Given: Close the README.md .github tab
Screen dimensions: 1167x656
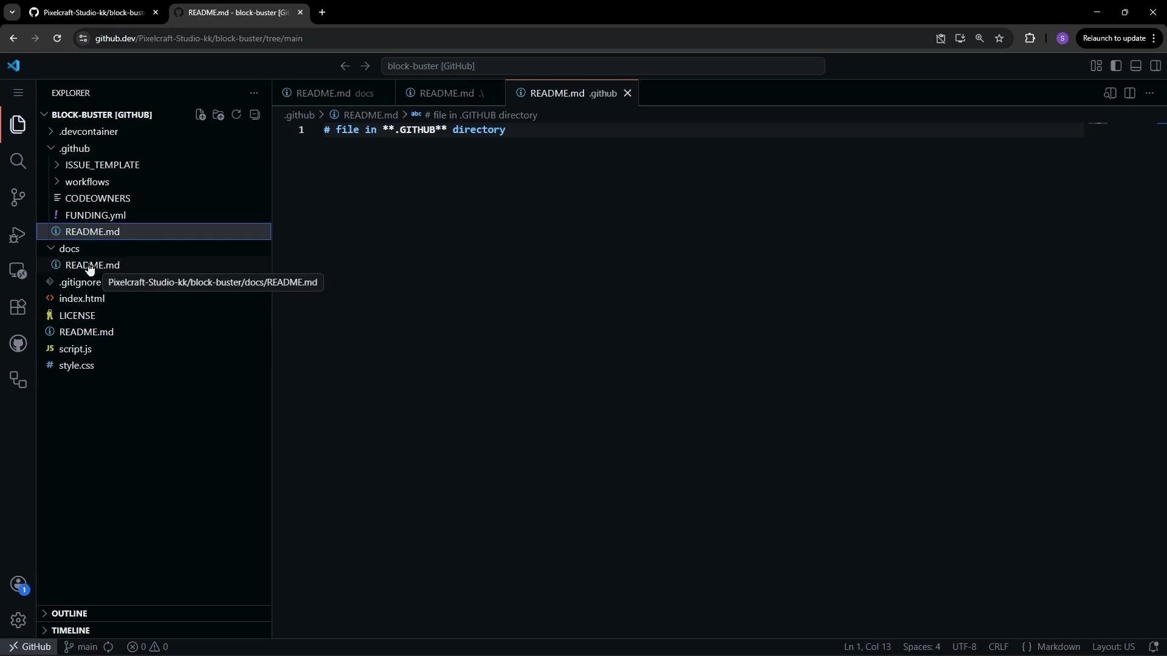Looking at the screenshot, I should point(627,93).
